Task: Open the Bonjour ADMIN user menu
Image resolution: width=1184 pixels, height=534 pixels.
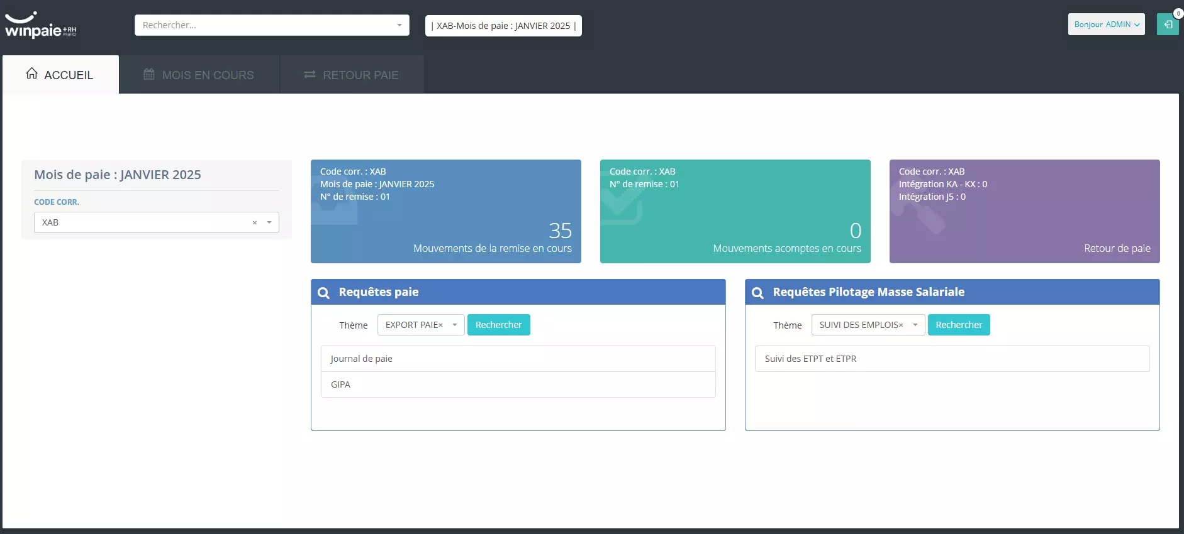Action: coord(1106,25)
